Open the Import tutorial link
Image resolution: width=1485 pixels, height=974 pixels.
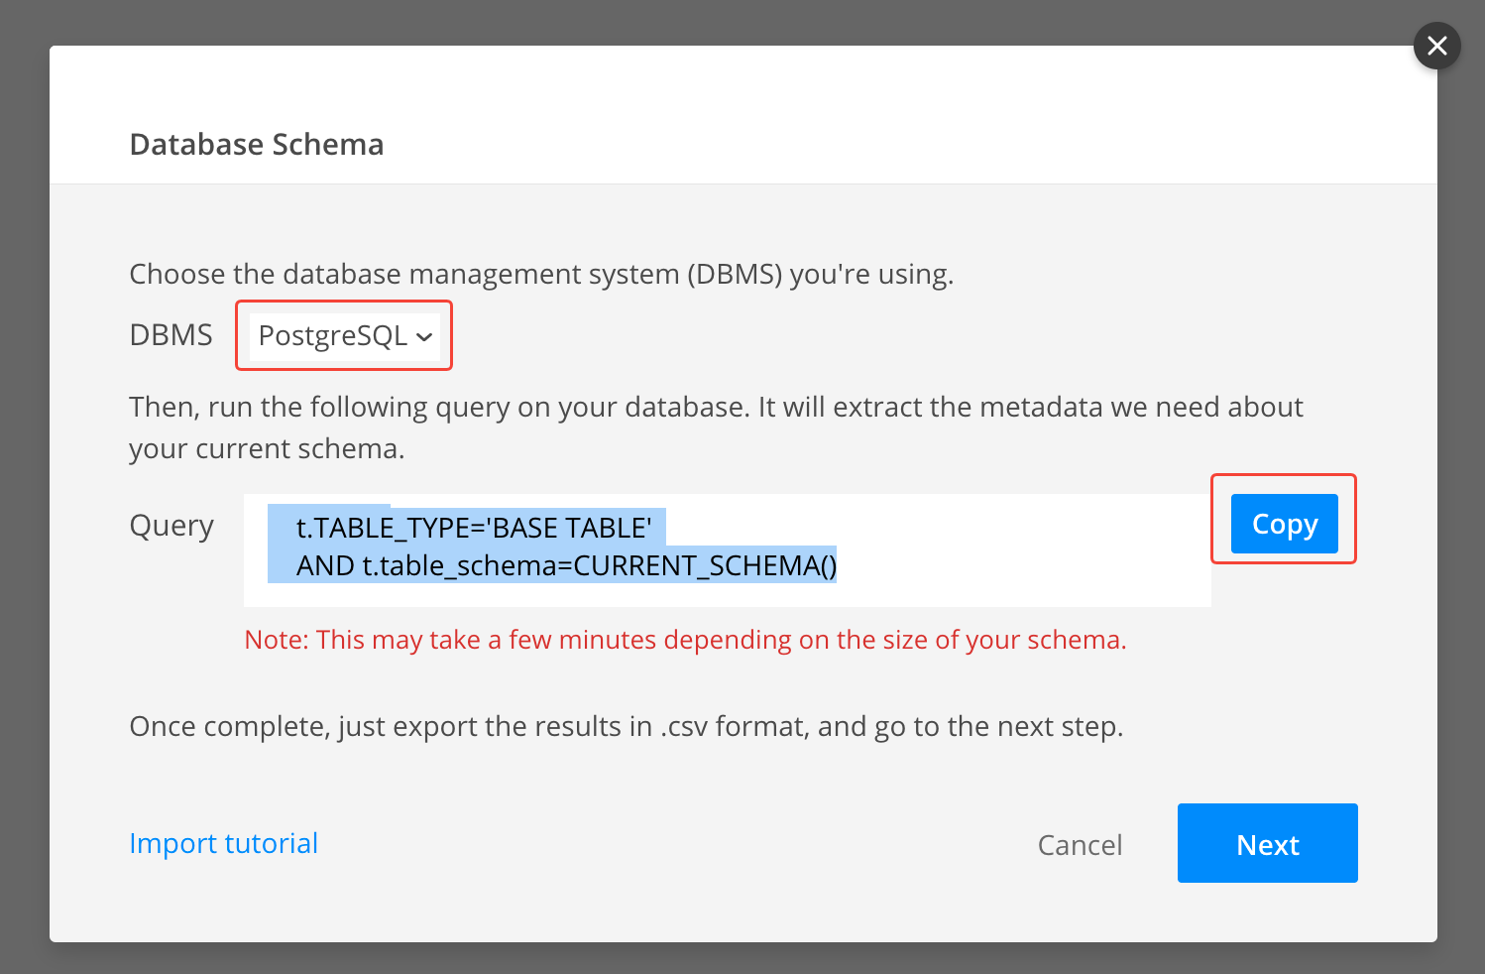(x=224, y=843)
